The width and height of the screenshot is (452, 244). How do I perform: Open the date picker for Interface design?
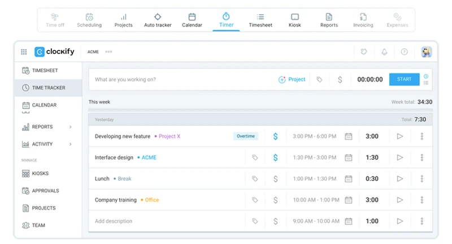coord(349,157)
